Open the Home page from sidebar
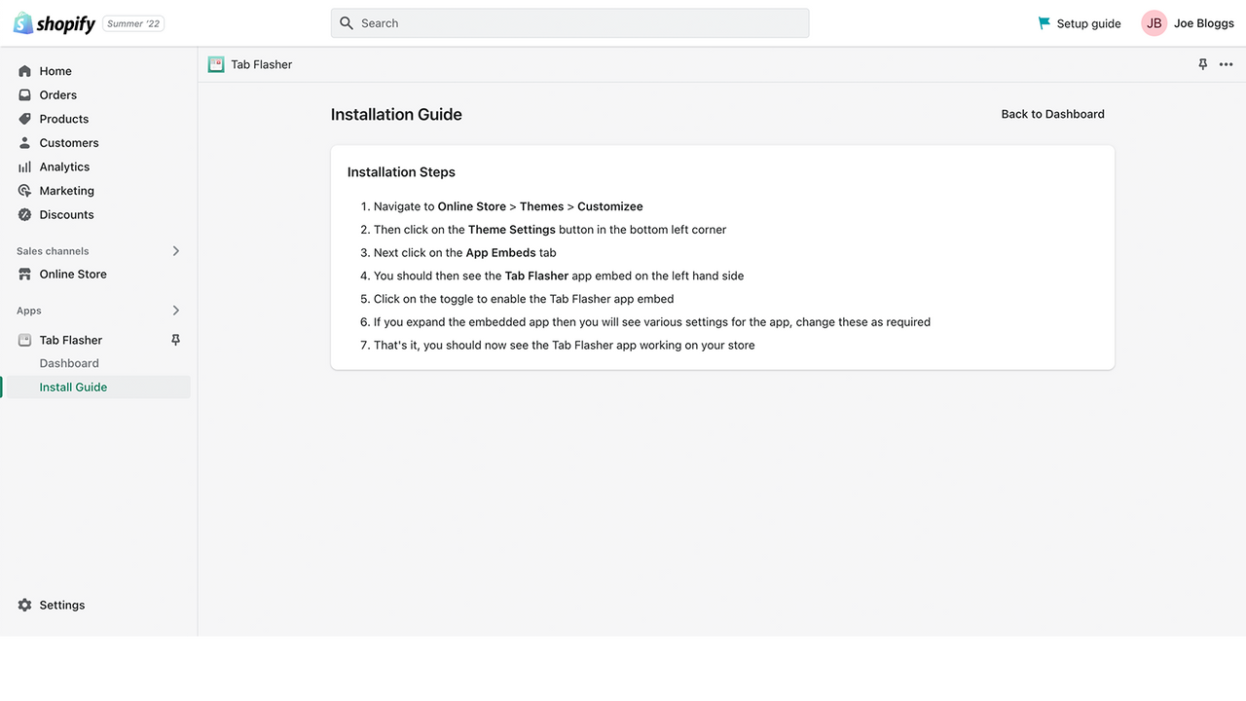 point(55,70)
